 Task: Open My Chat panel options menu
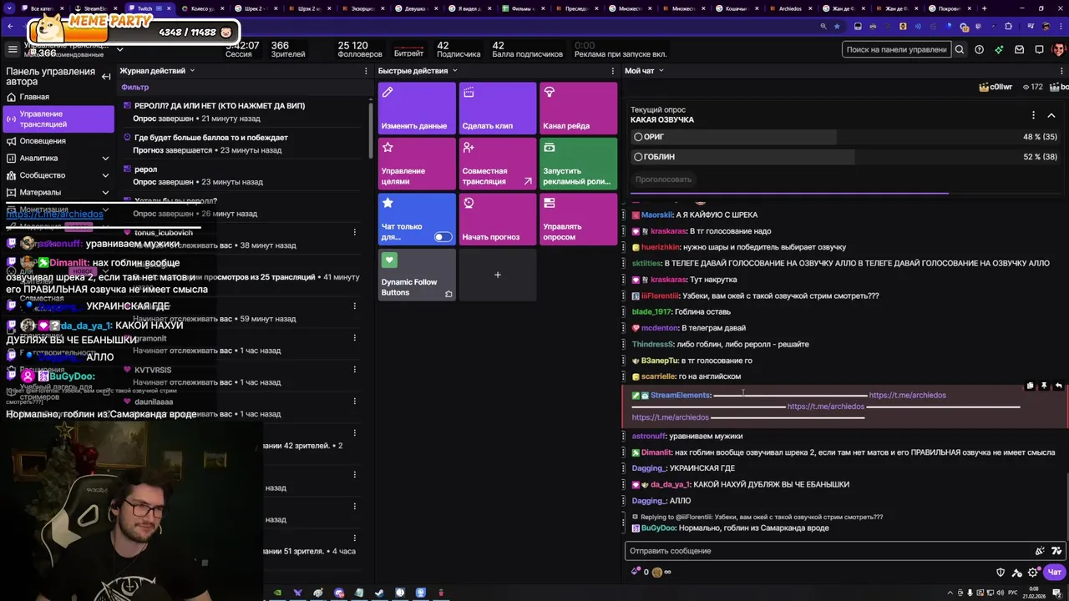click(x=1062, y=71)
